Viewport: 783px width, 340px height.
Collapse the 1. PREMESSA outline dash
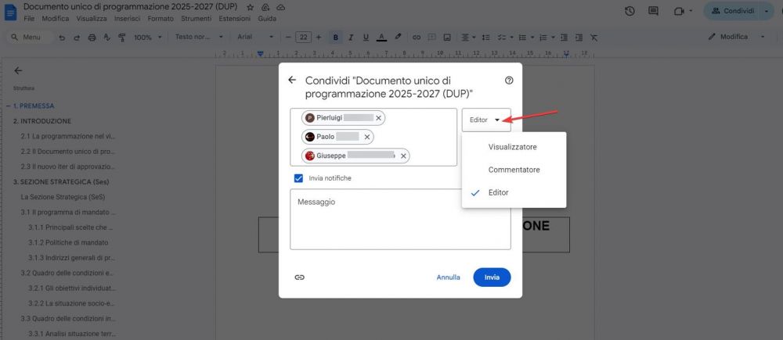pyautogui.click(x=8, y=106)
